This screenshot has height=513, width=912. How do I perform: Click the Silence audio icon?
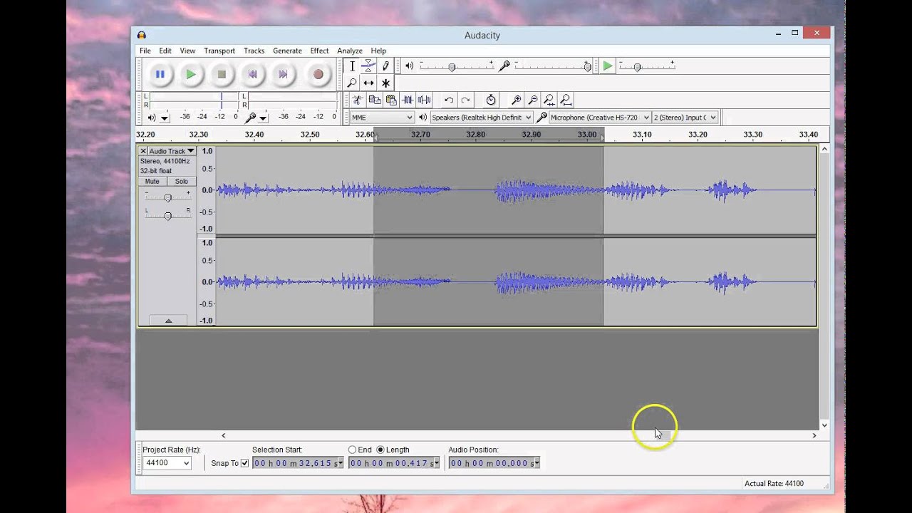click(x=424, y=100)
